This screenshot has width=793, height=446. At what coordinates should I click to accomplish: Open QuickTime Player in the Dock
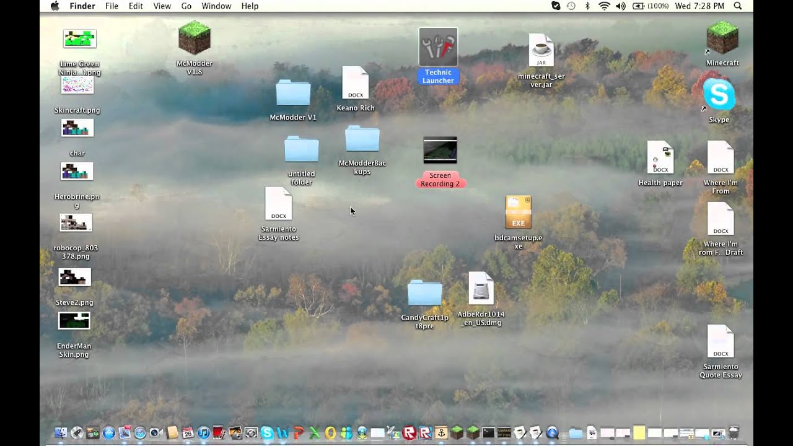point(552,432)
